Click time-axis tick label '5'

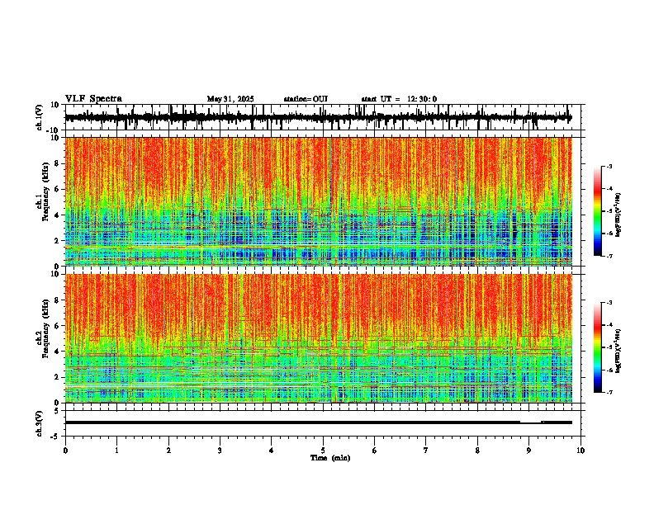tap(323, 451)
